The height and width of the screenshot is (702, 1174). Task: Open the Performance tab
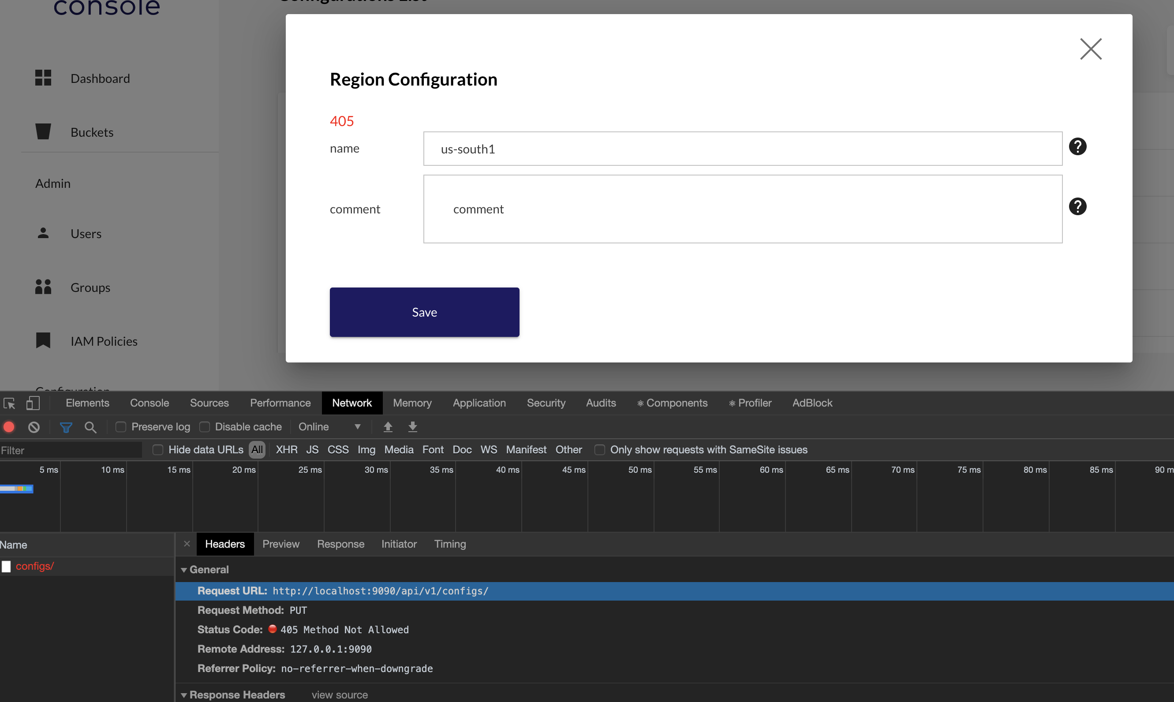280,403
